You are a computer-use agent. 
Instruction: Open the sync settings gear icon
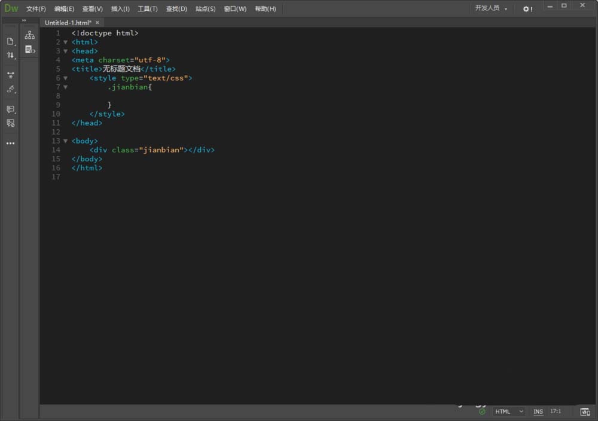tap(527, 9)
